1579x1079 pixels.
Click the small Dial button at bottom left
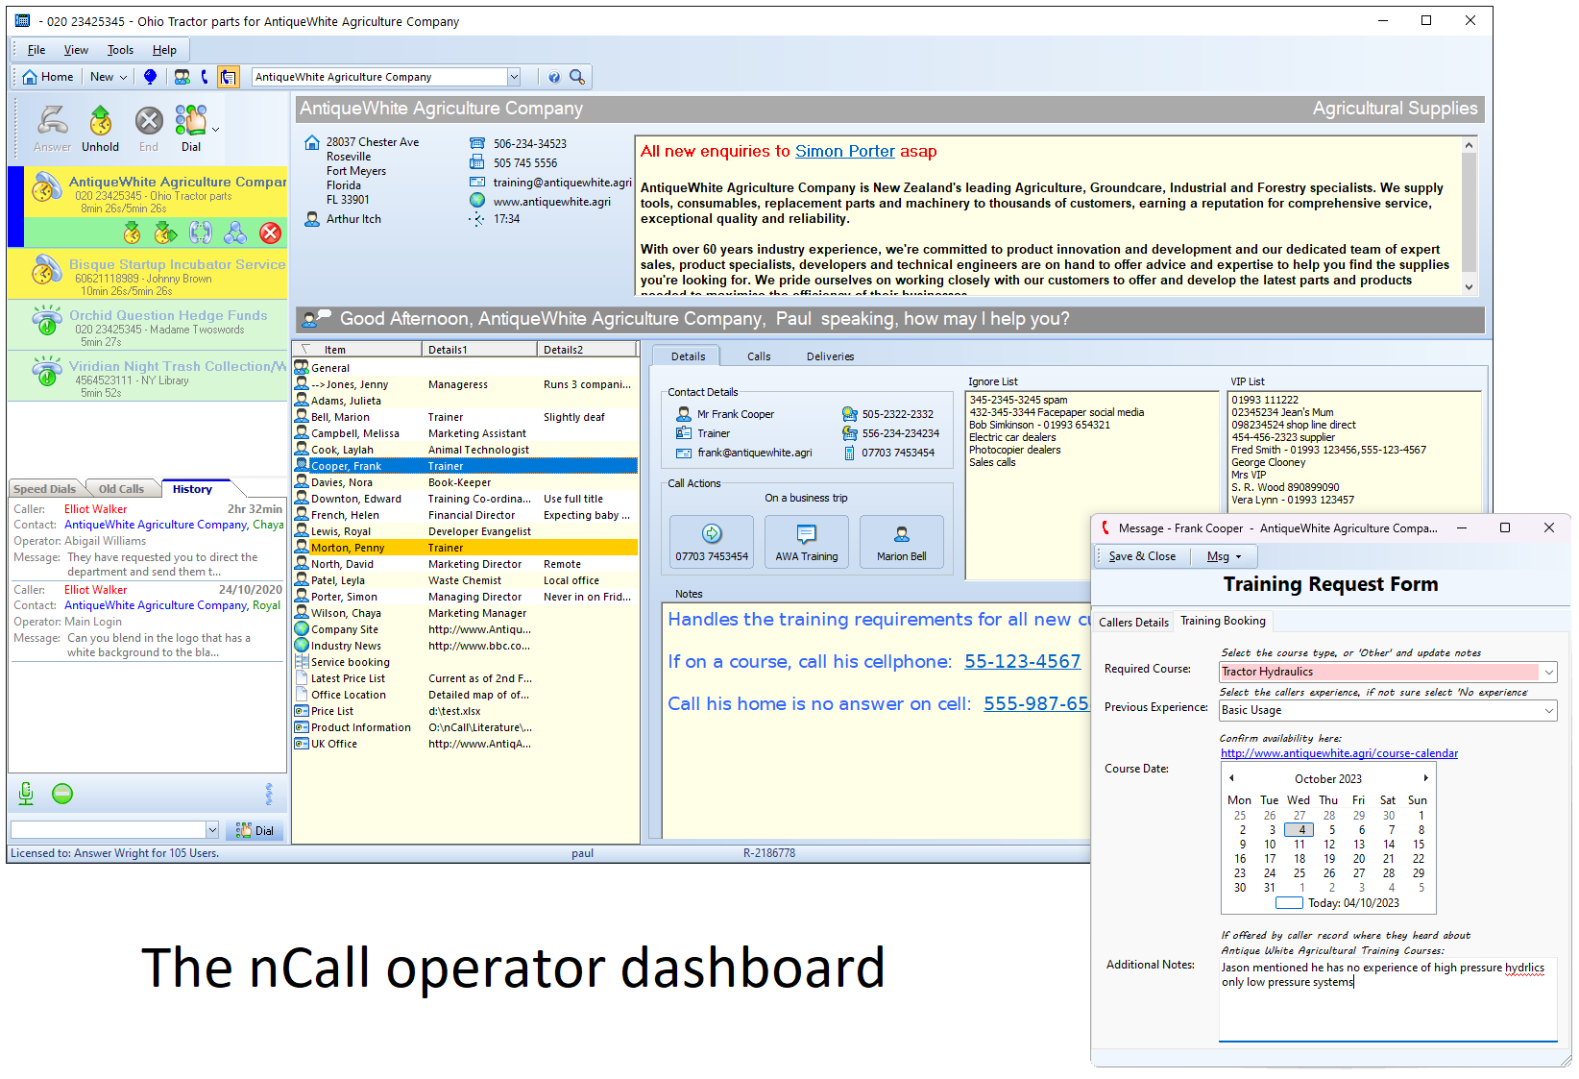pyautogui.click(x=255, y=830)
